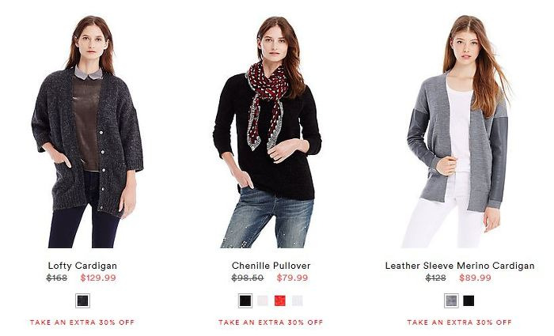Open the Leather Sleeve Merino Cardigan title
This screenshot has height=336, width=554.
tap(460, 266)
